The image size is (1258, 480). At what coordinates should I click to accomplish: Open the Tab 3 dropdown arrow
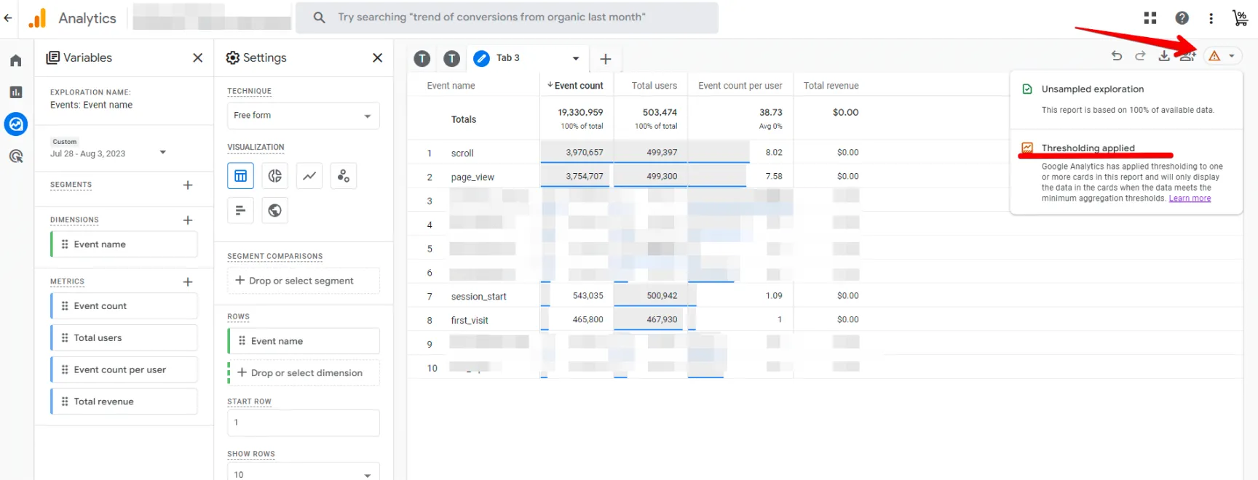click(576, 58)
